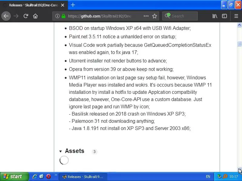
Task: Click the orange magnifier tray icon
Action: (x=225, y=176)
